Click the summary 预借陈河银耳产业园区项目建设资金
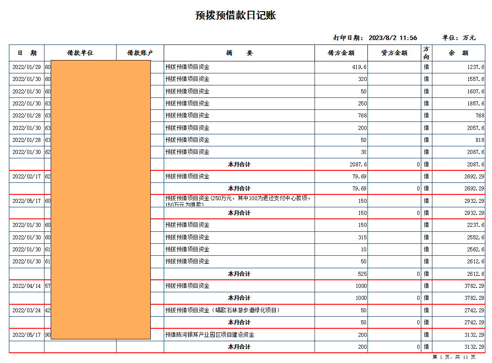Image resolution: width=492 pixels, height=363 pixels. point(210,335)
